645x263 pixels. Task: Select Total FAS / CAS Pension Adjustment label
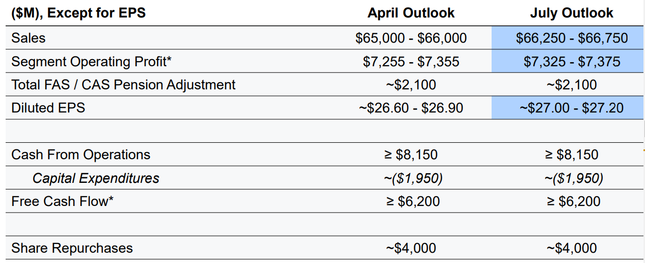(123, 85)
